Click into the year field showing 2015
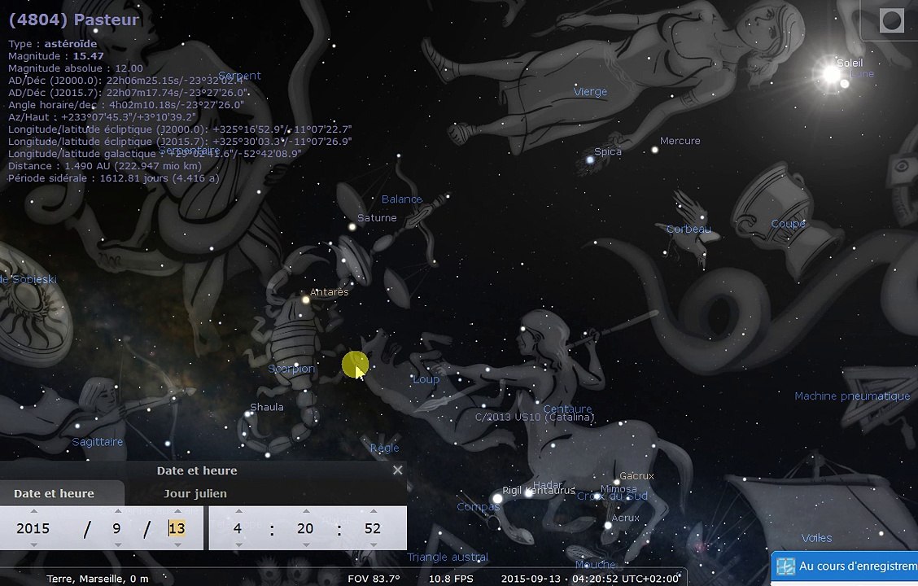918x586 pixels. click(33, 528)
